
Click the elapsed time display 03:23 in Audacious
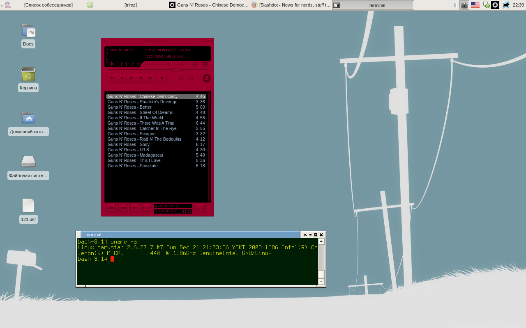pos(129,64)
